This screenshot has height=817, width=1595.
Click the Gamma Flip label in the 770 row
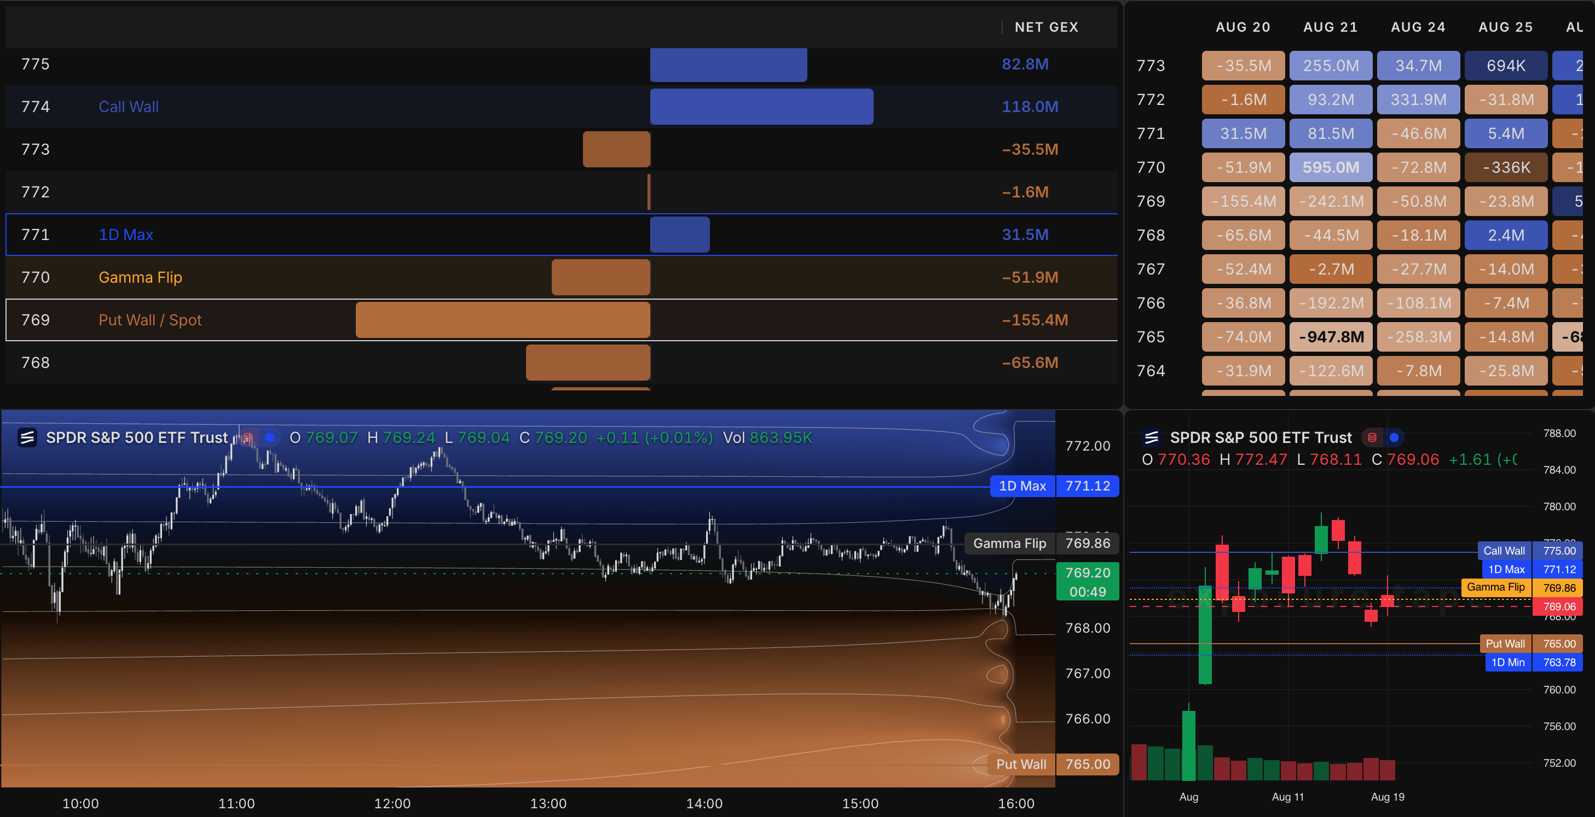pyautogui.click(x=141, y=278)
